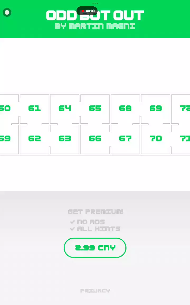Screen dimensions: 190x305
Task: Open level 63
Action: point(65,138)
